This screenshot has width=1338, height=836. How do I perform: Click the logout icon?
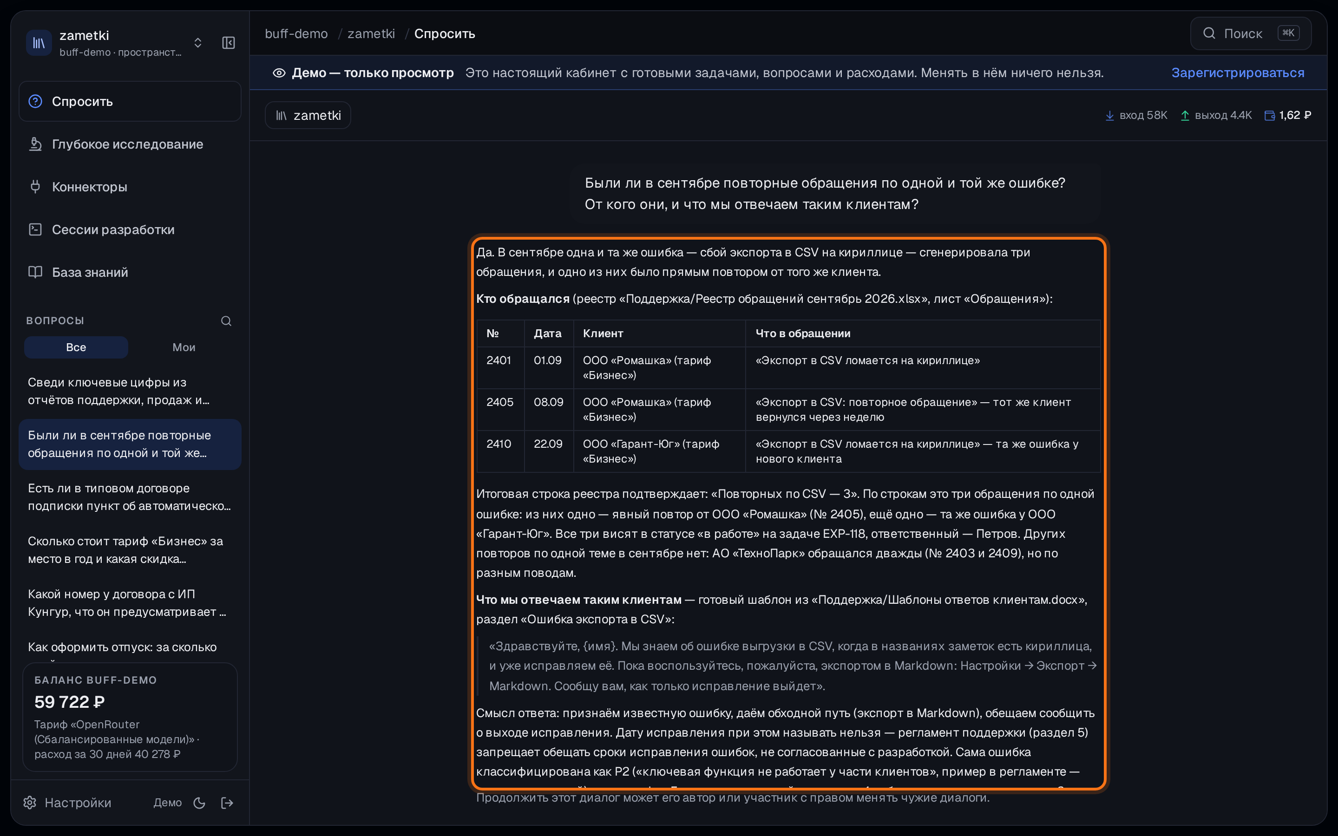(x=227, y=803)
